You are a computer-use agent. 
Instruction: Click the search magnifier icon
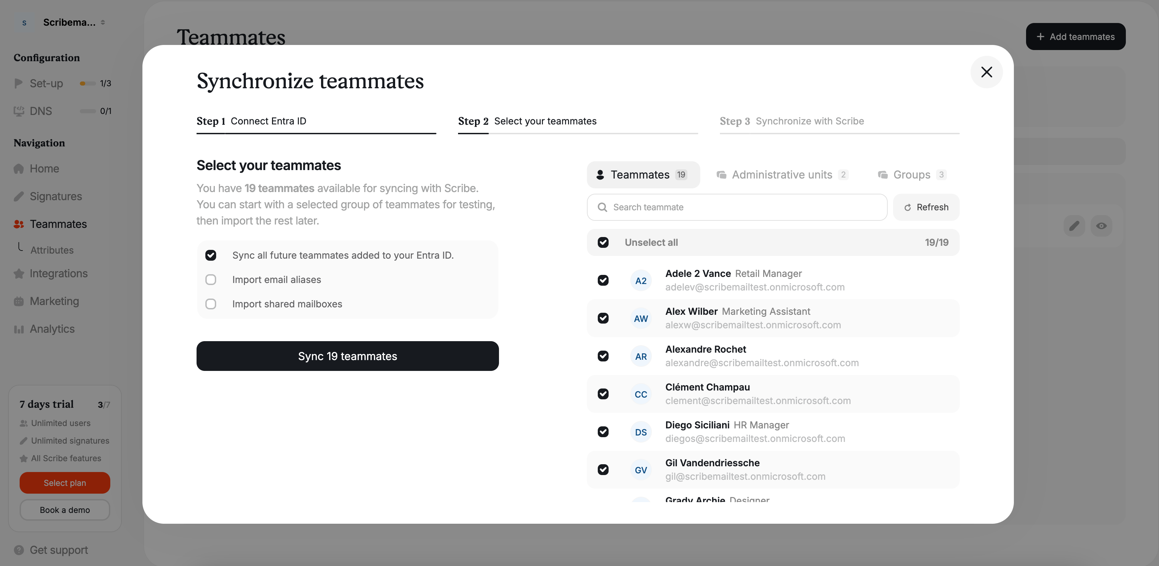click(602, 207)
